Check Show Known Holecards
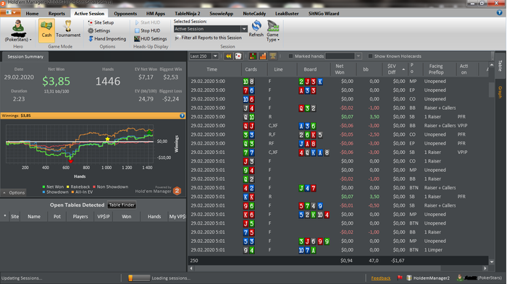Screen dimensions: 507x284 370,56
